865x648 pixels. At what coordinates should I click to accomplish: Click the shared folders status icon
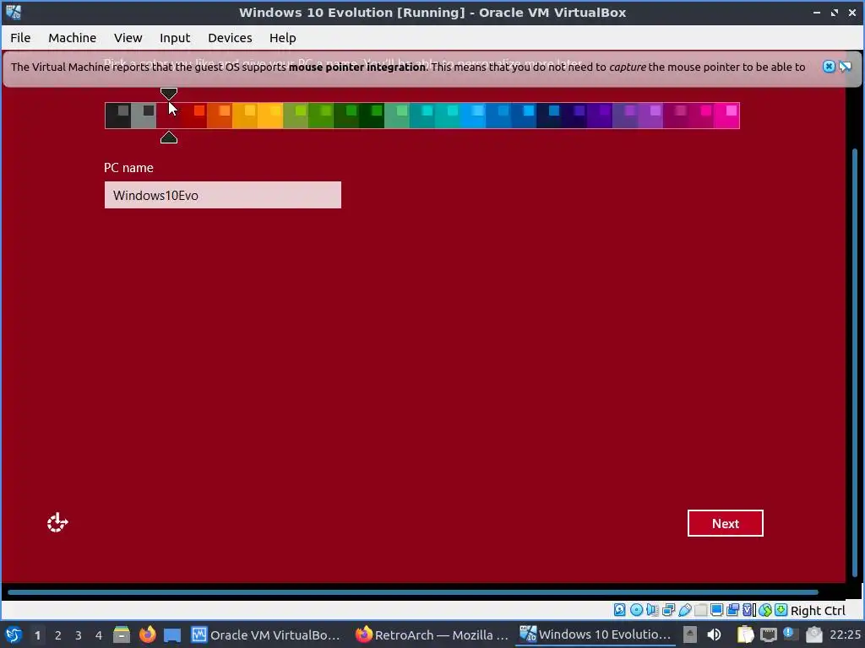click(x=700, y=609)
